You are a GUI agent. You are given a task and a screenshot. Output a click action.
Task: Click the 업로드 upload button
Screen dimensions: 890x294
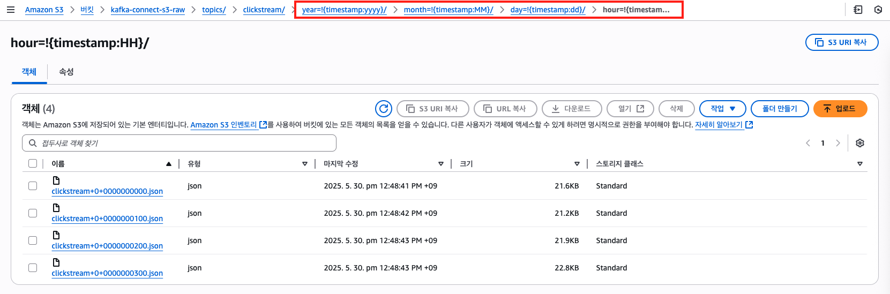(x=840, y=109)
